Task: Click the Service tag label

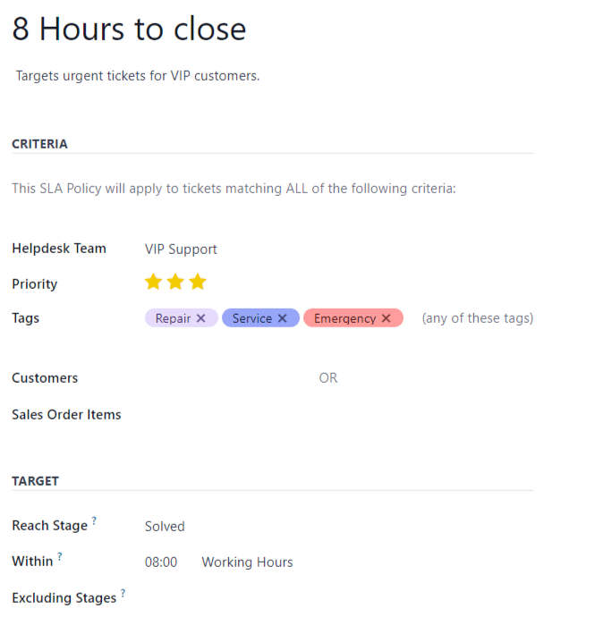Action: point(251,318)
